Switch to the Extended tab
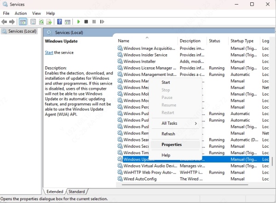 55,191
